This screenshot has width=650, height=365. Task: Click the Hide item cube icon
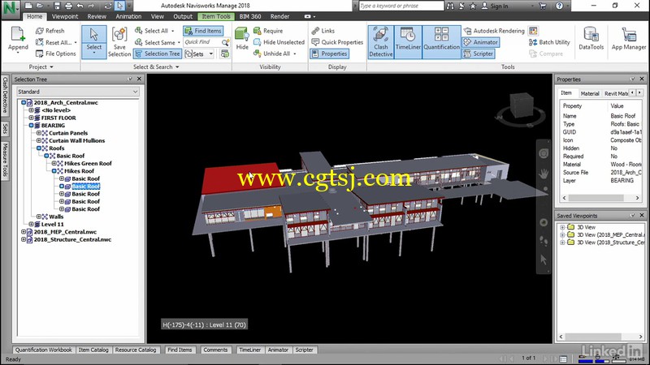pyautogui.click(x=241, y=35)
